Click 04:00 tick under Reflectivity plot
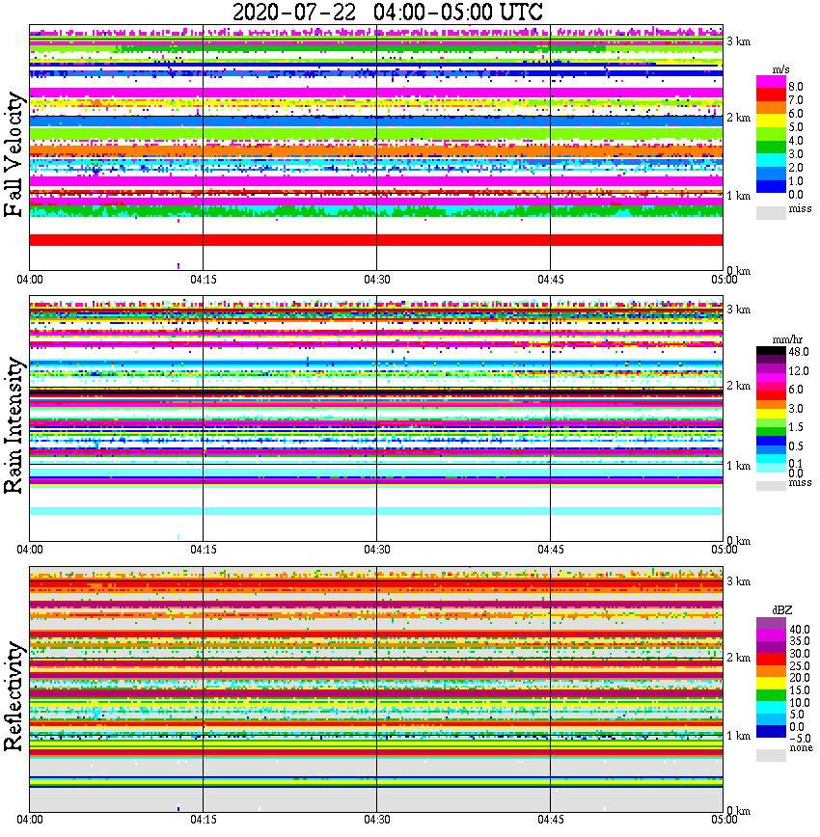Image resolution: width=820 pixels, height=837 pixels. 30,820
